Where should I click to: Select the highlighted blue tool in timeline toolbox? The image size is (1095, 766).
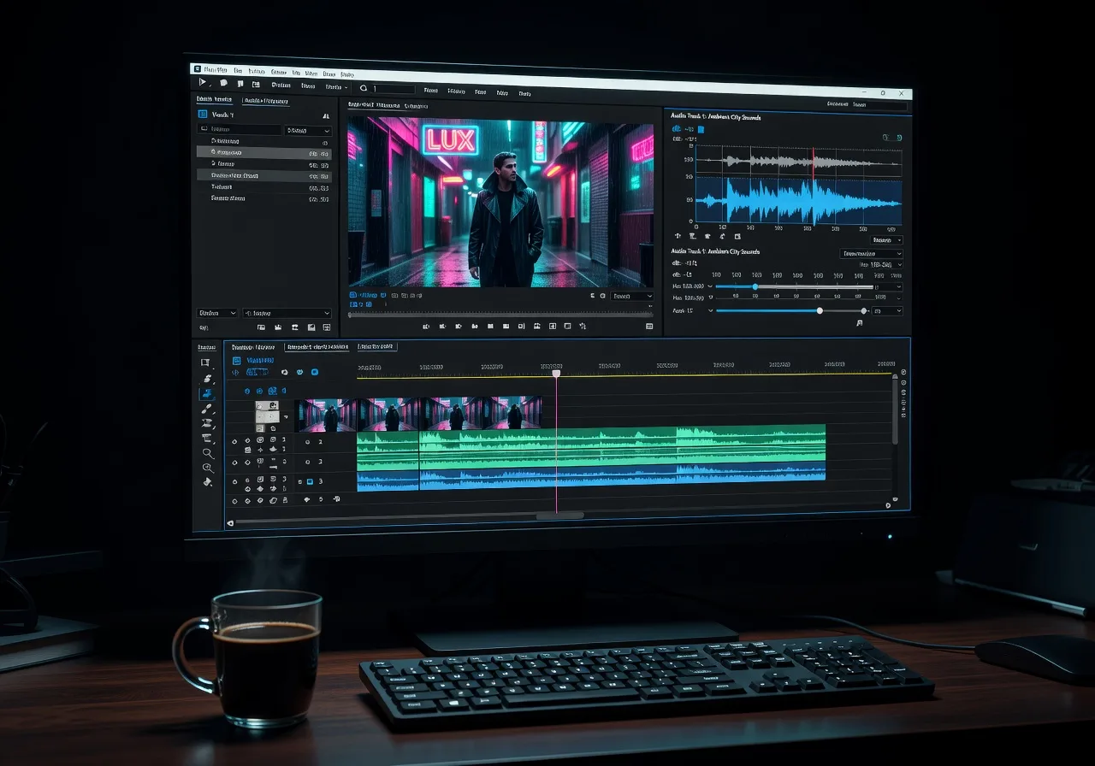[207, 394]
